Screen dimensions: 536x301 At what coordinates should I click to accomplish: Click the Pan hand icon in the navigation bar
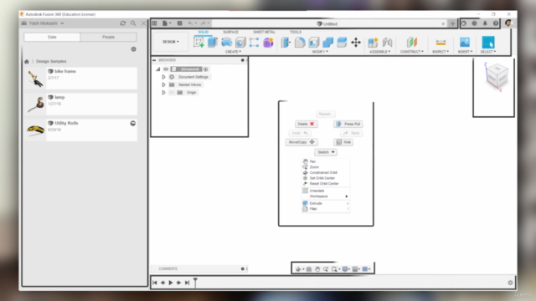(x=317, y=269)
